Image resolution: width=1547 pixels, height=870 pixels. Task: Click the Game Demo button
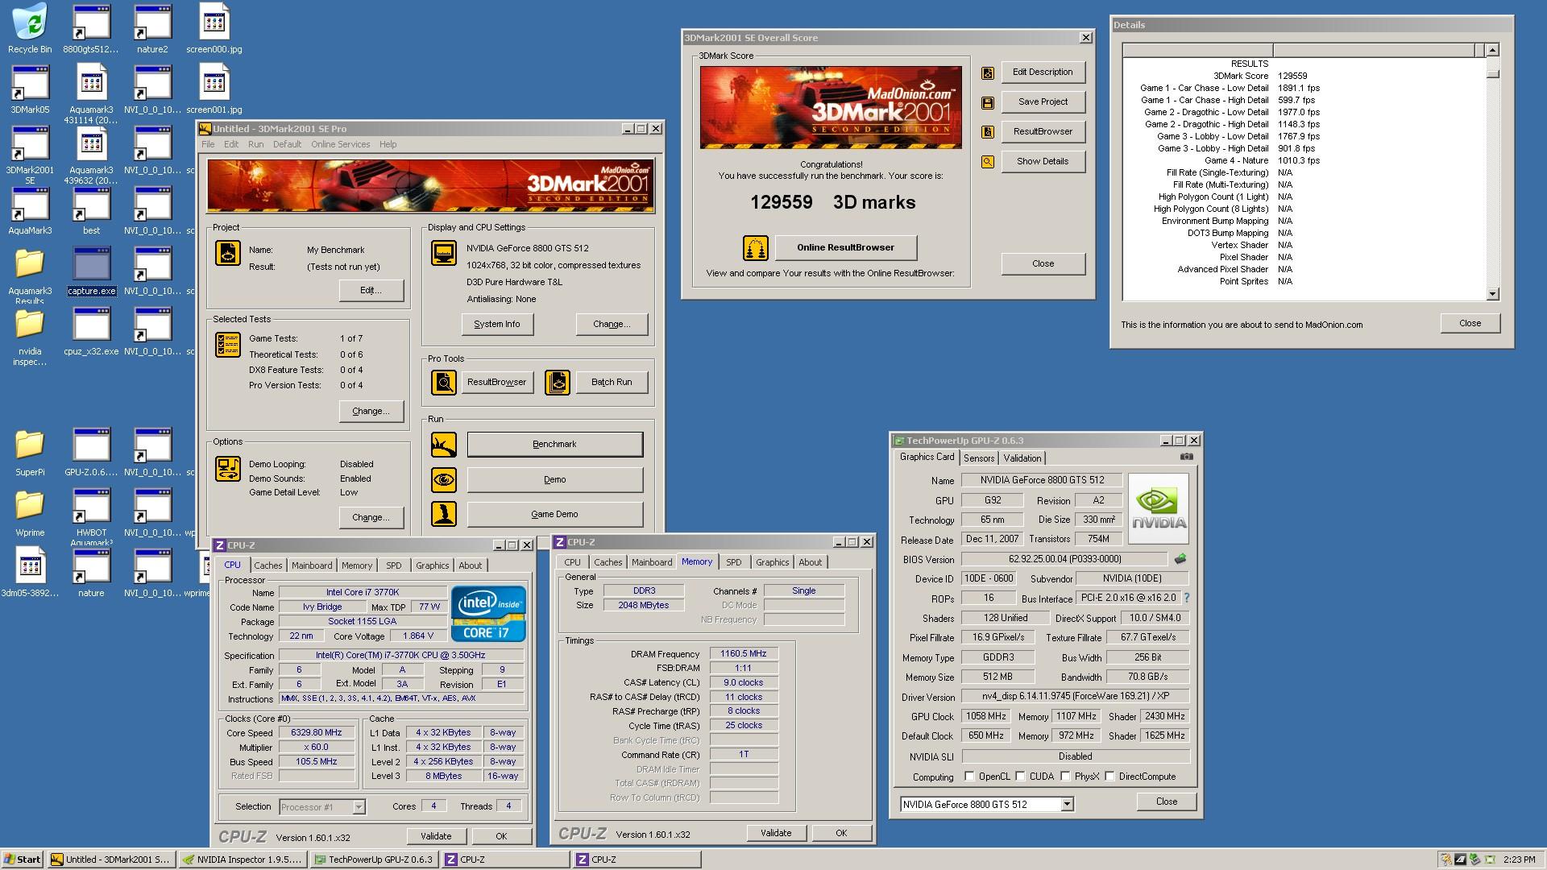click(554, 514)
